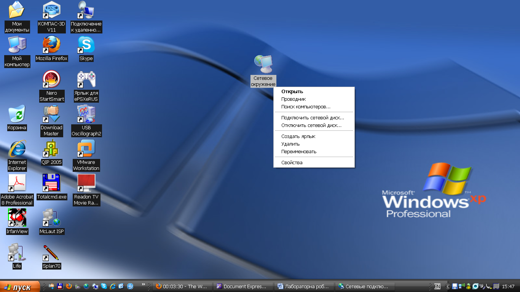Select the Mozilla Firefox desktop shortcut
This screenshot has height=292, width=520.
[x=51, y=49]
